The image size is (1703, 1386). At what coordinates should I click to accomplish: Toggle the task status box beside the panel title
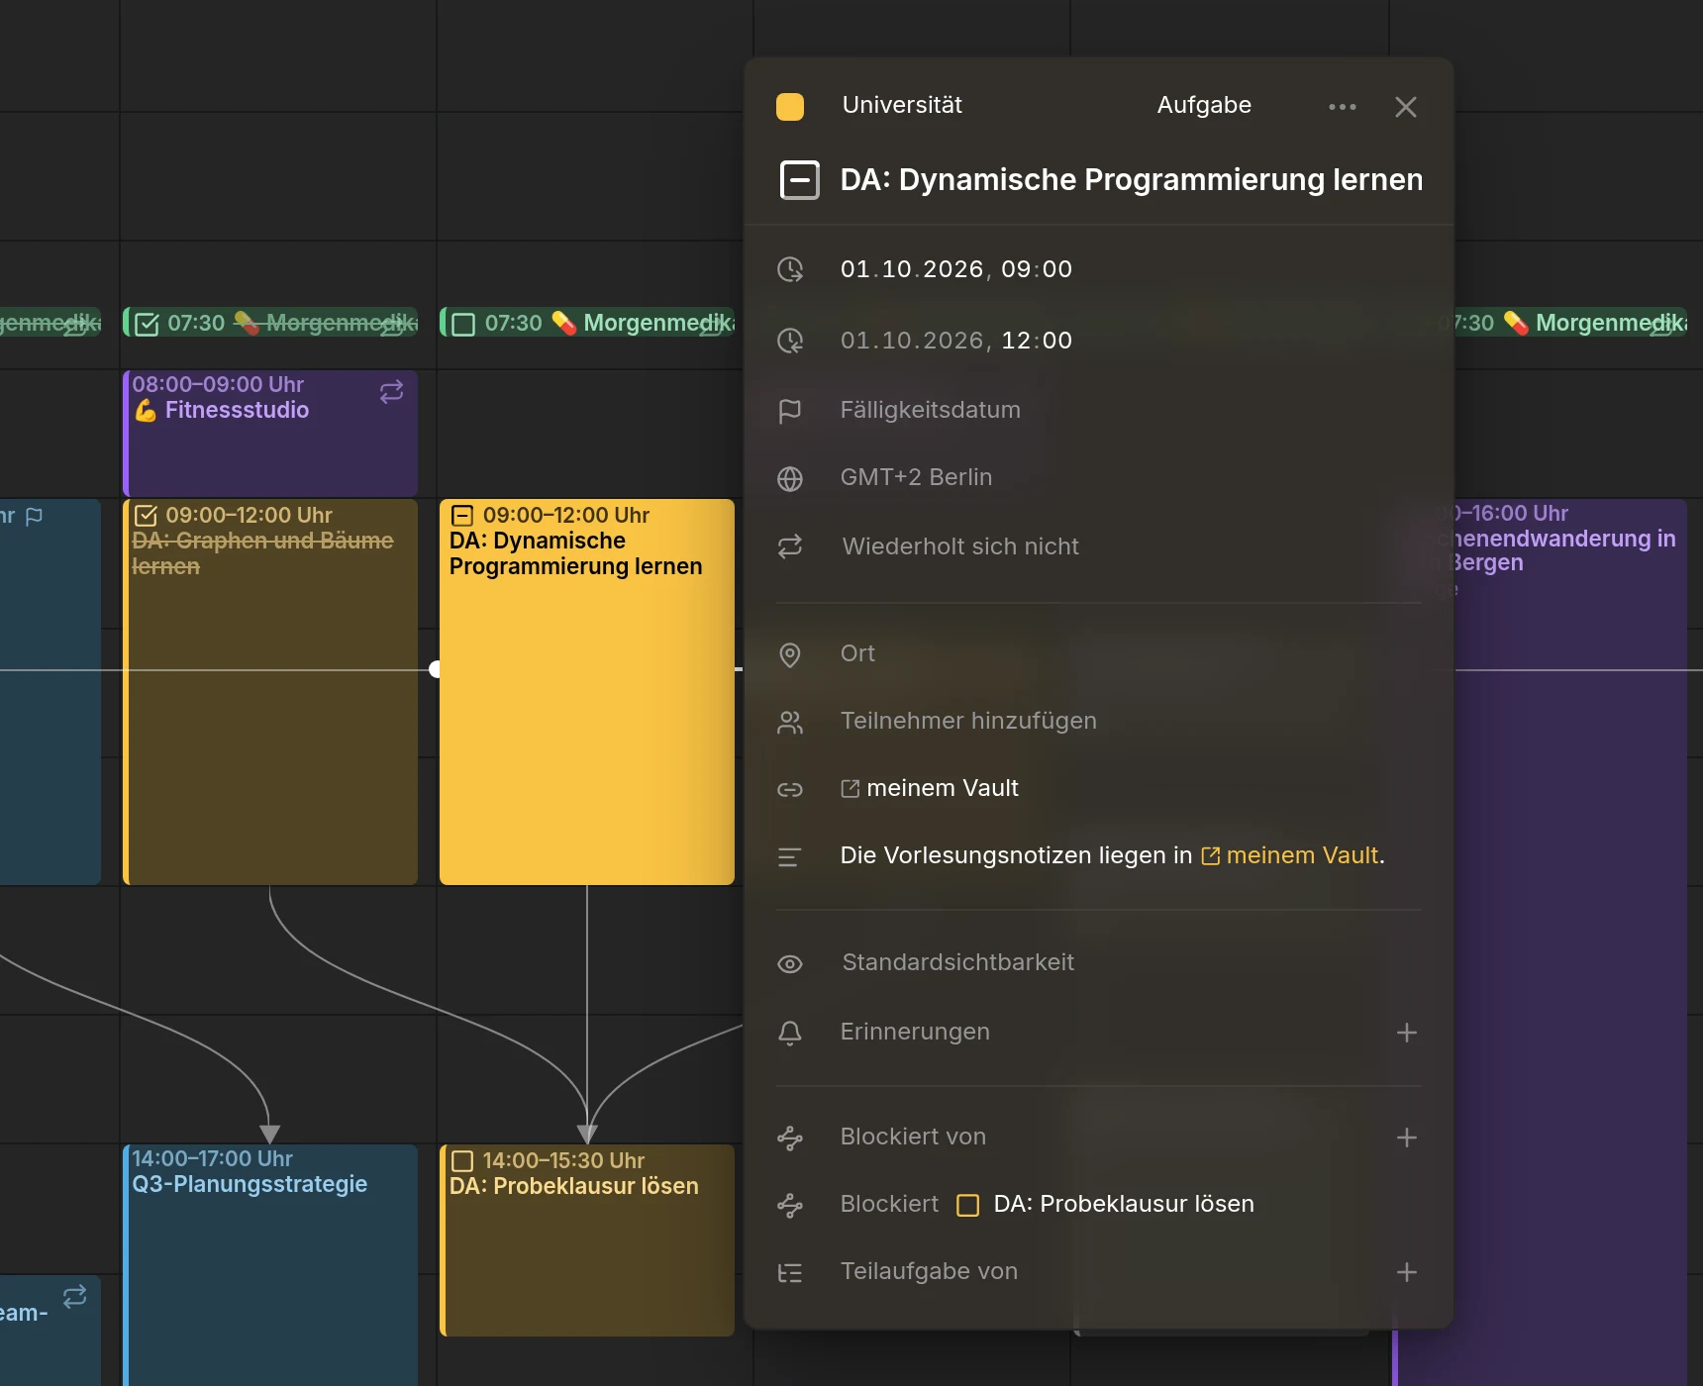tap(800, 180)
